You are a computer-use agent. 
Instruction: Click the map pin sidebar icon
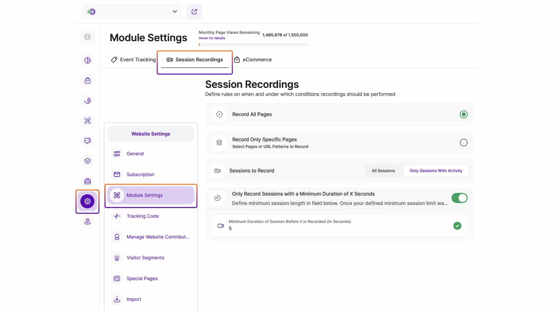click(x=87, y=221)
